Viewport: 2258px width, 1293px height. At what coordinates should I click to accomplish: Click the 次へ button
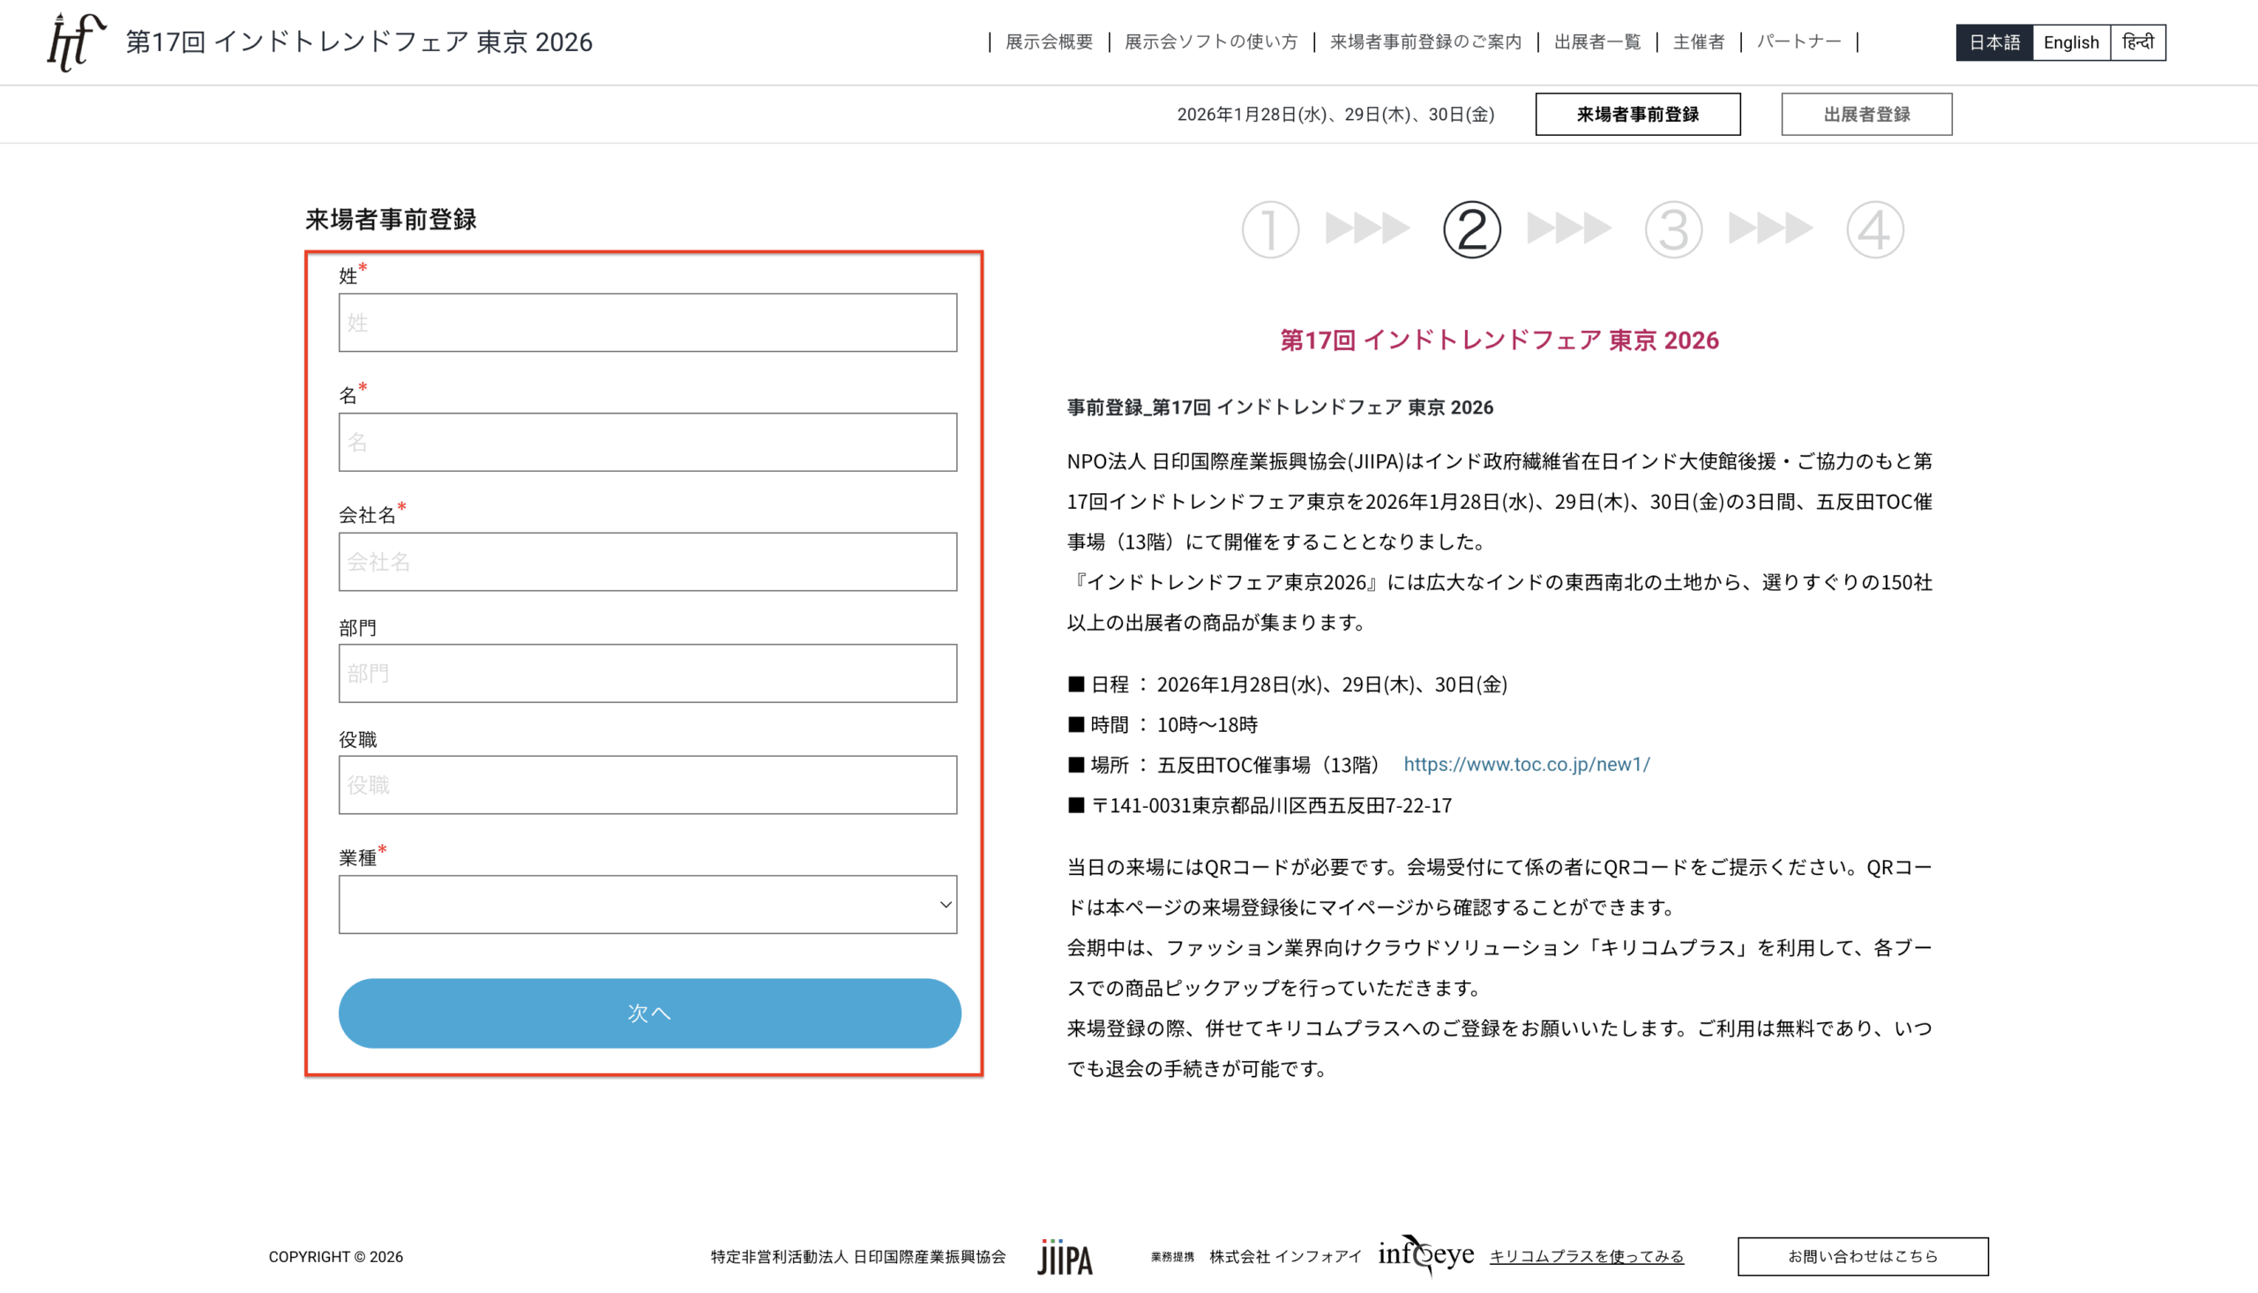tap(649, 1013)
